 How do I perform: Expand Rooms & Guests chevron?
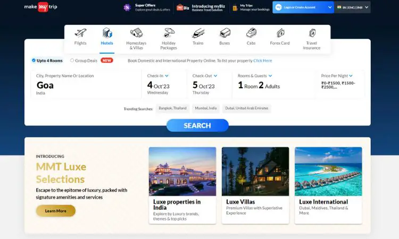pyautogui.click(x=270, y=76)
